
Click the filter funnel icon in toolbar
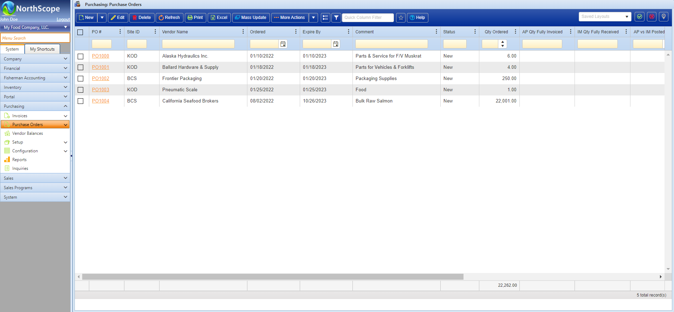tap(336, 18)
